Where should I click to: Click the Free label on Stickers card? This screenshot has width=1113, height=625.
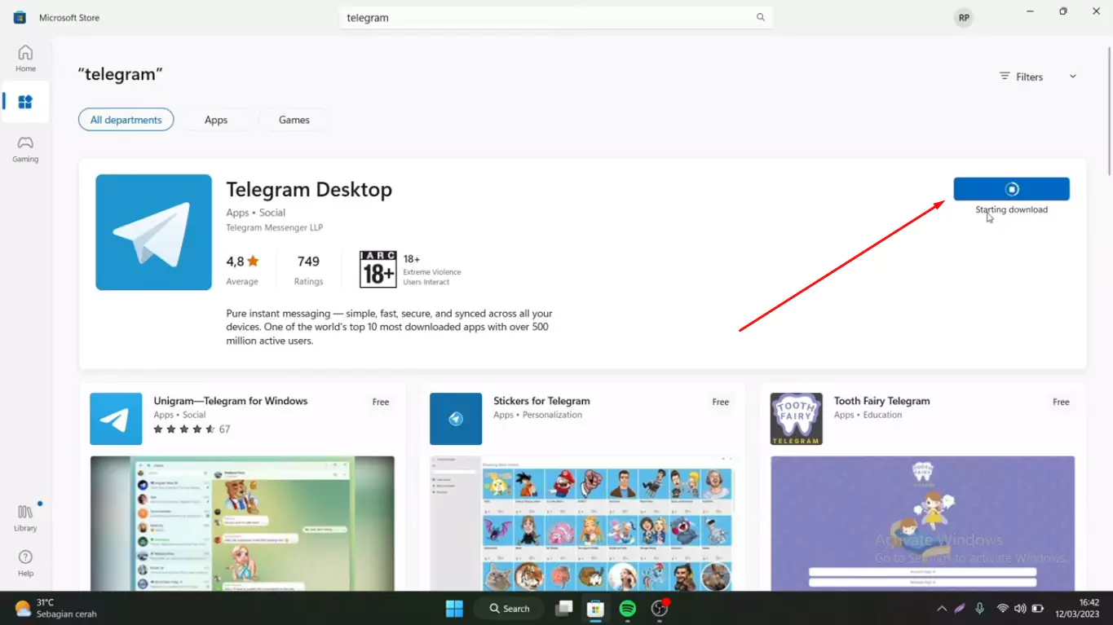pos(721,402)
